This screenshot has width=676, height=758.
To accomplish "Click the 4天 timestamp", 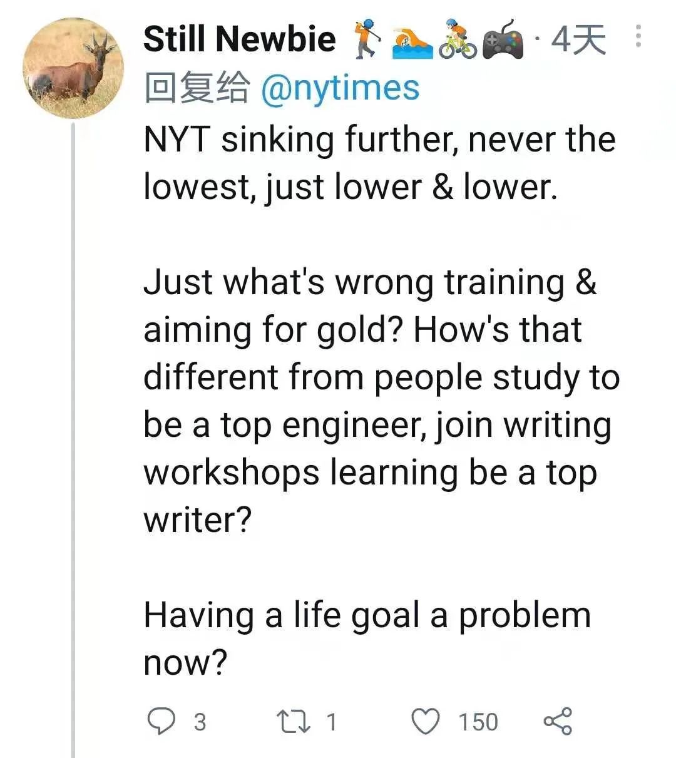I will (x=578, y=41).
